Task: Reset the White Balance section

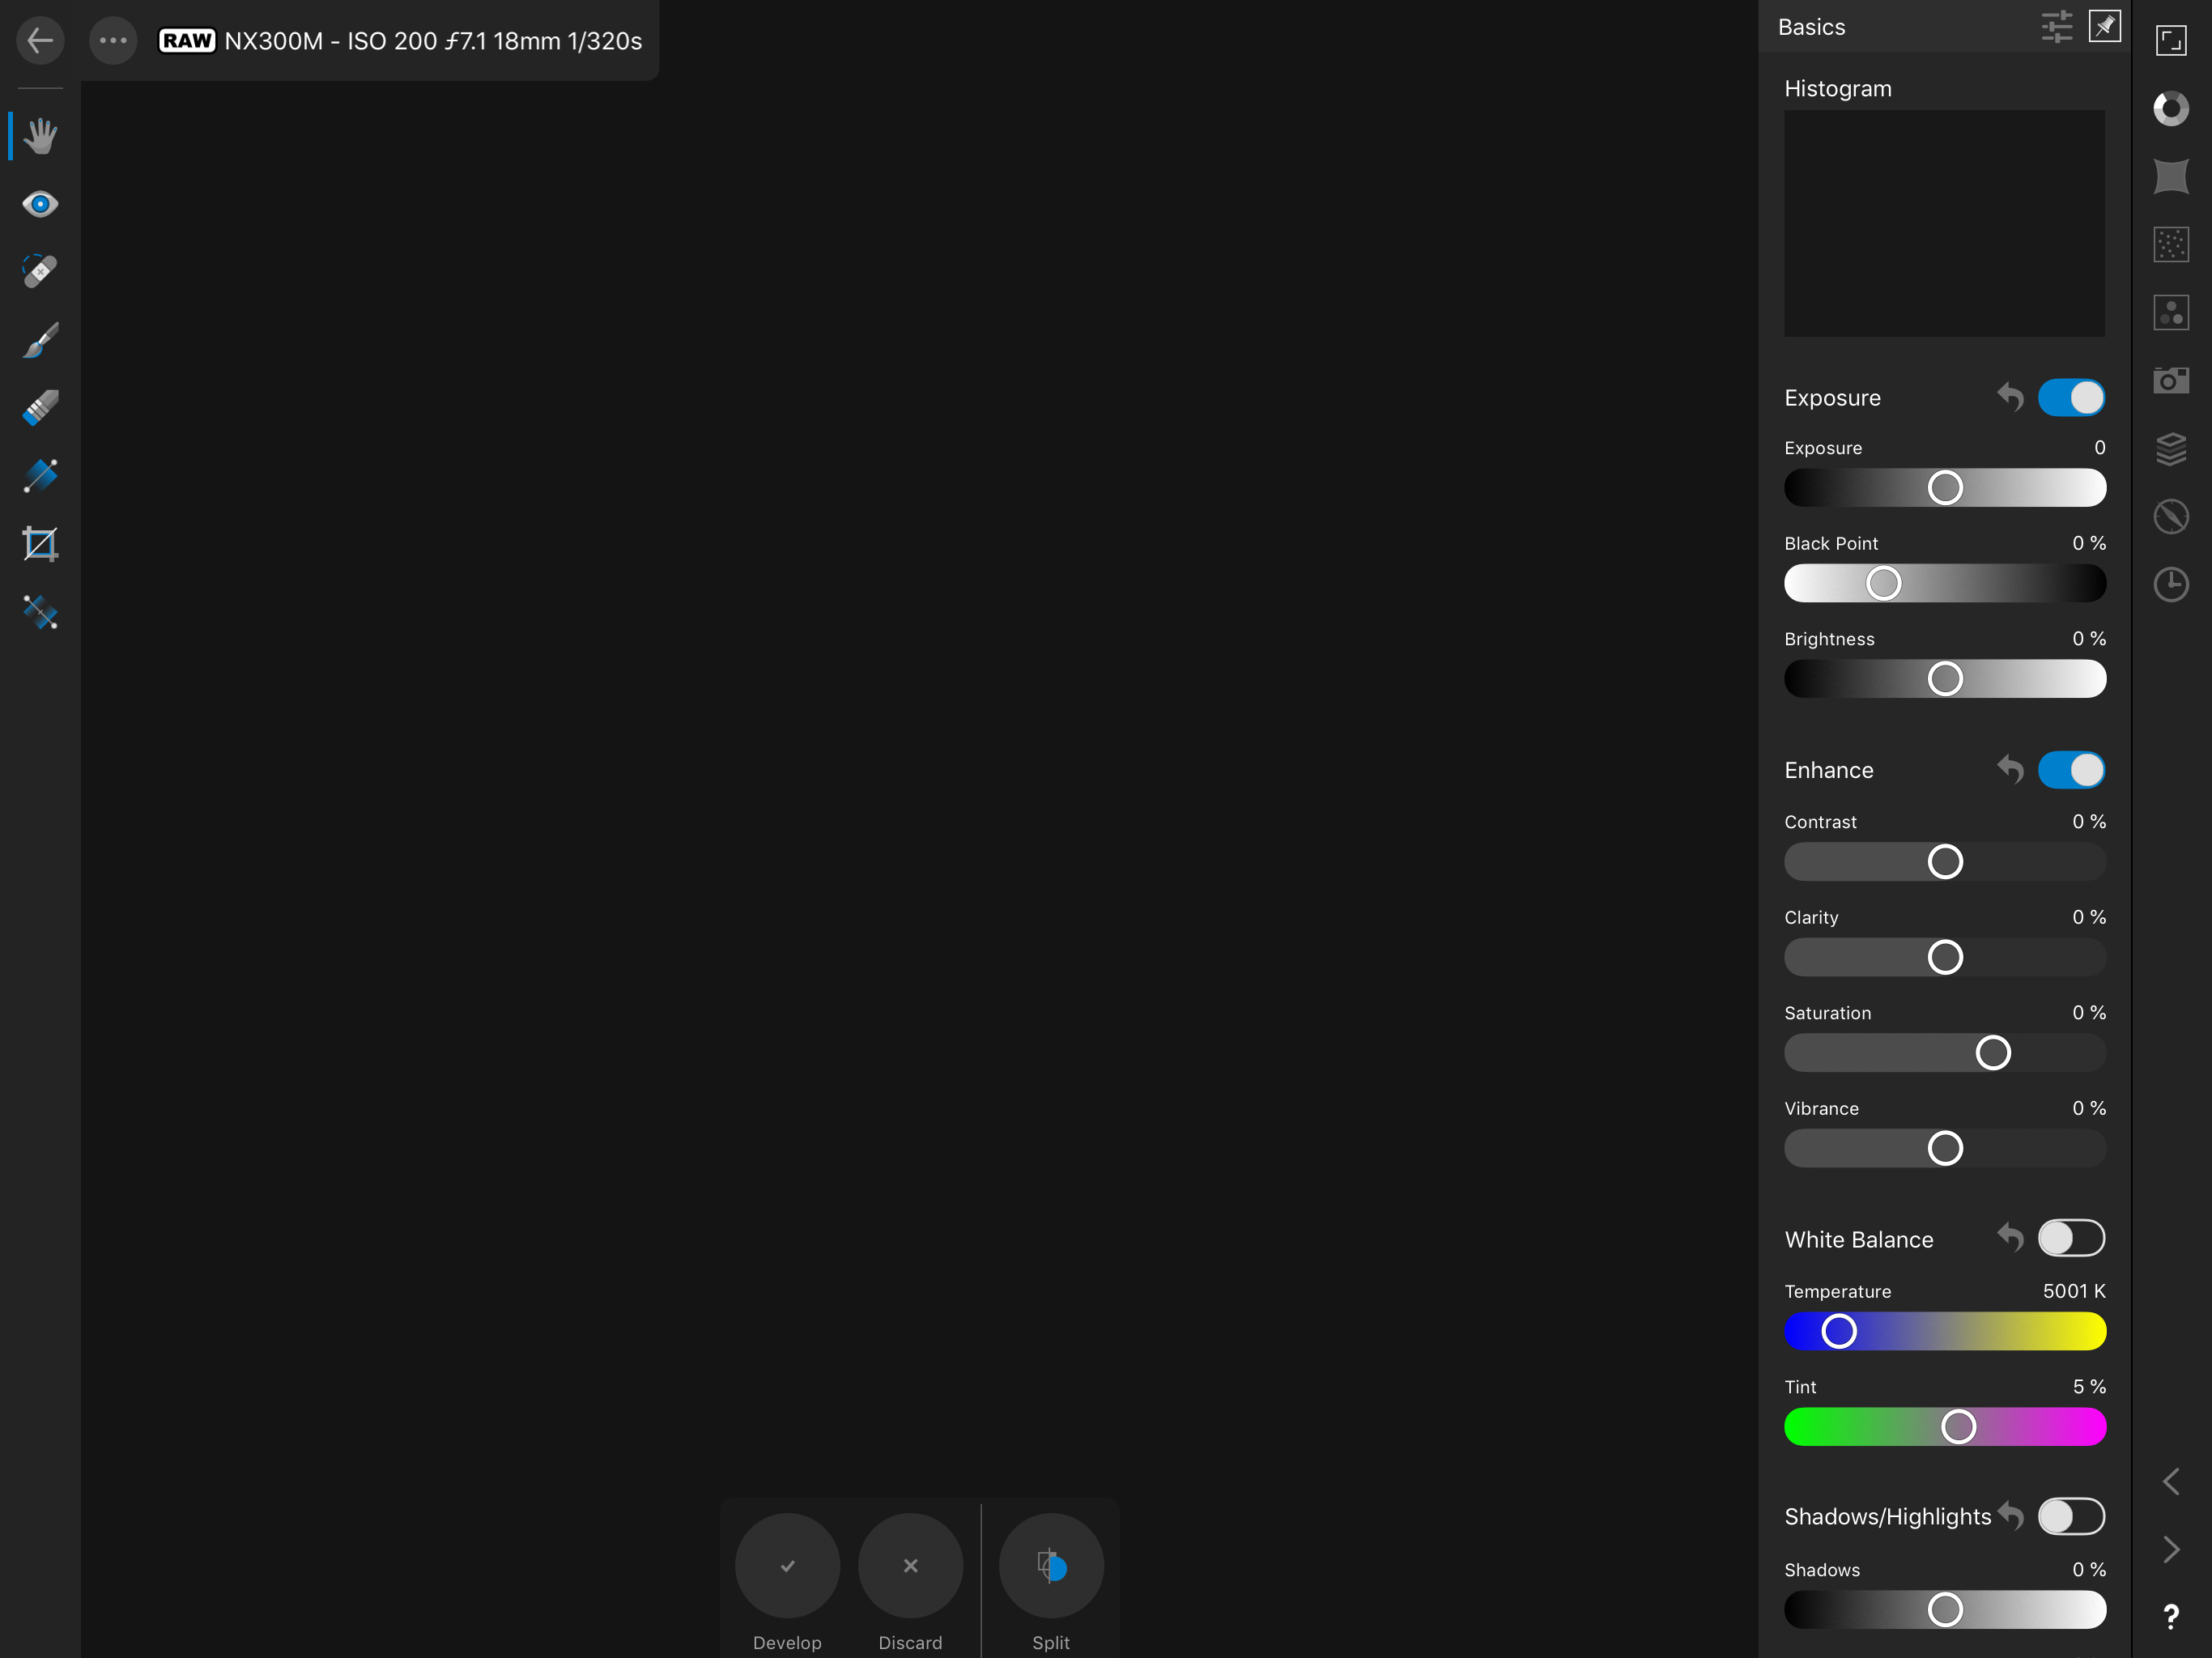Action: 2010,1239
